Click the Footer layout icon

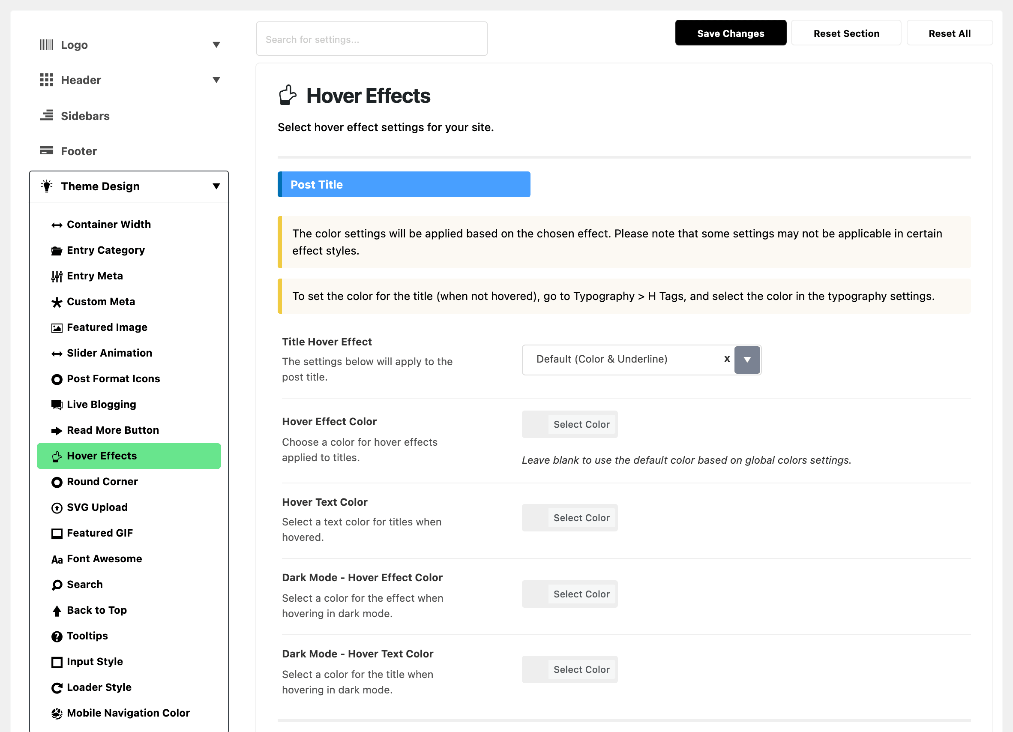point(46,150)
